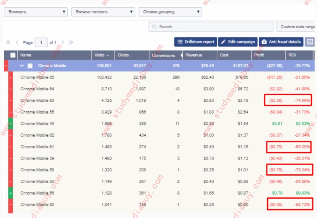317x218 pixels.
Task: Click the red minus marker on Chrome Mobile group row
Action: pos(6,66)
